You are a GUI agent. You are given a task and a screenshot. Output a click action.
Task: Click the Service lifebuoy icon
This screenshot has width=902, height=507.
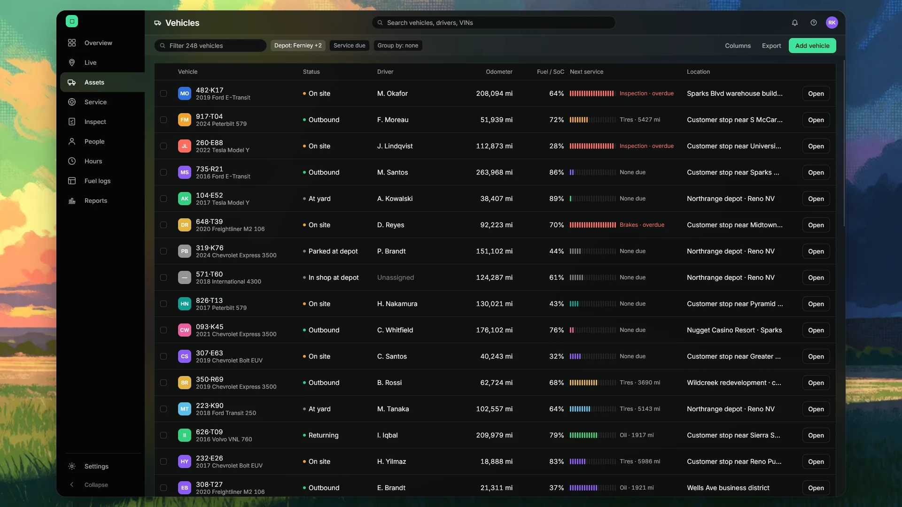point(72,102)
